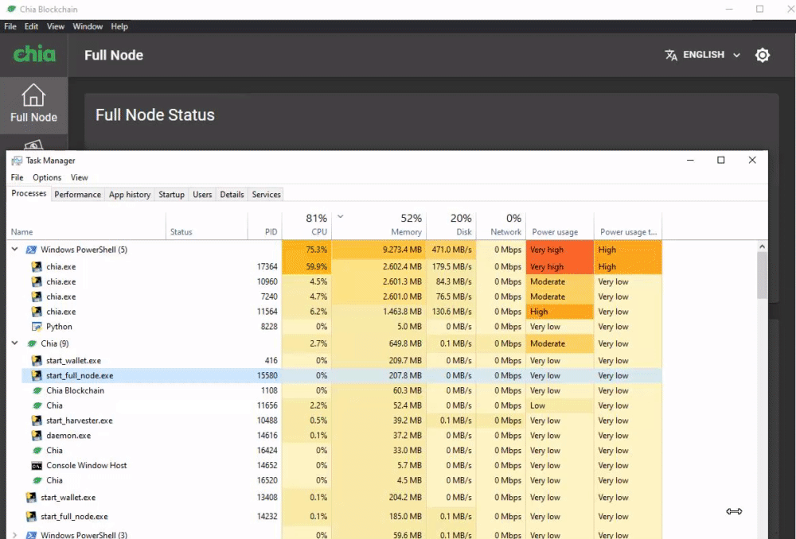Sort by the Network column header

pos(501,225)
